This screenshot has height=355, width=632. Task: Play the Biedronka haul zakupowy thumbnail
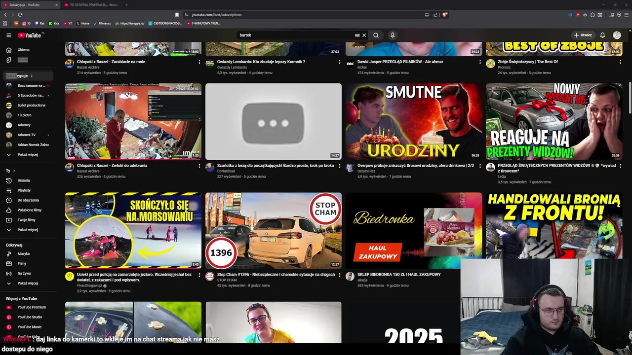pos(414,230)
